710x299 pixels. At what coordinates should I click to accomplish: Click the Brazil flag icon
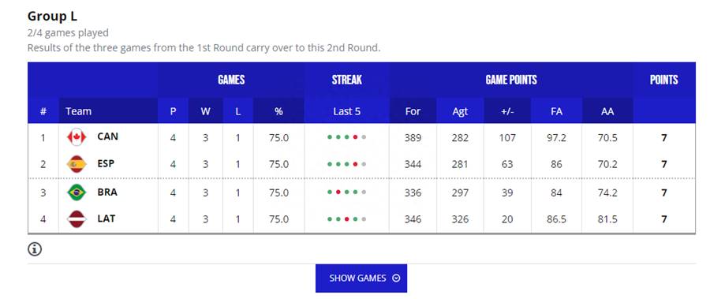[77, 192]
